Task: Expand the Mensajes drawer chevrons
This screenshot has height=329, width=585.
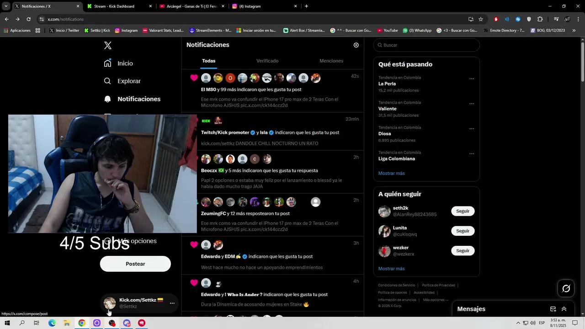Action: tap(564, 309)
